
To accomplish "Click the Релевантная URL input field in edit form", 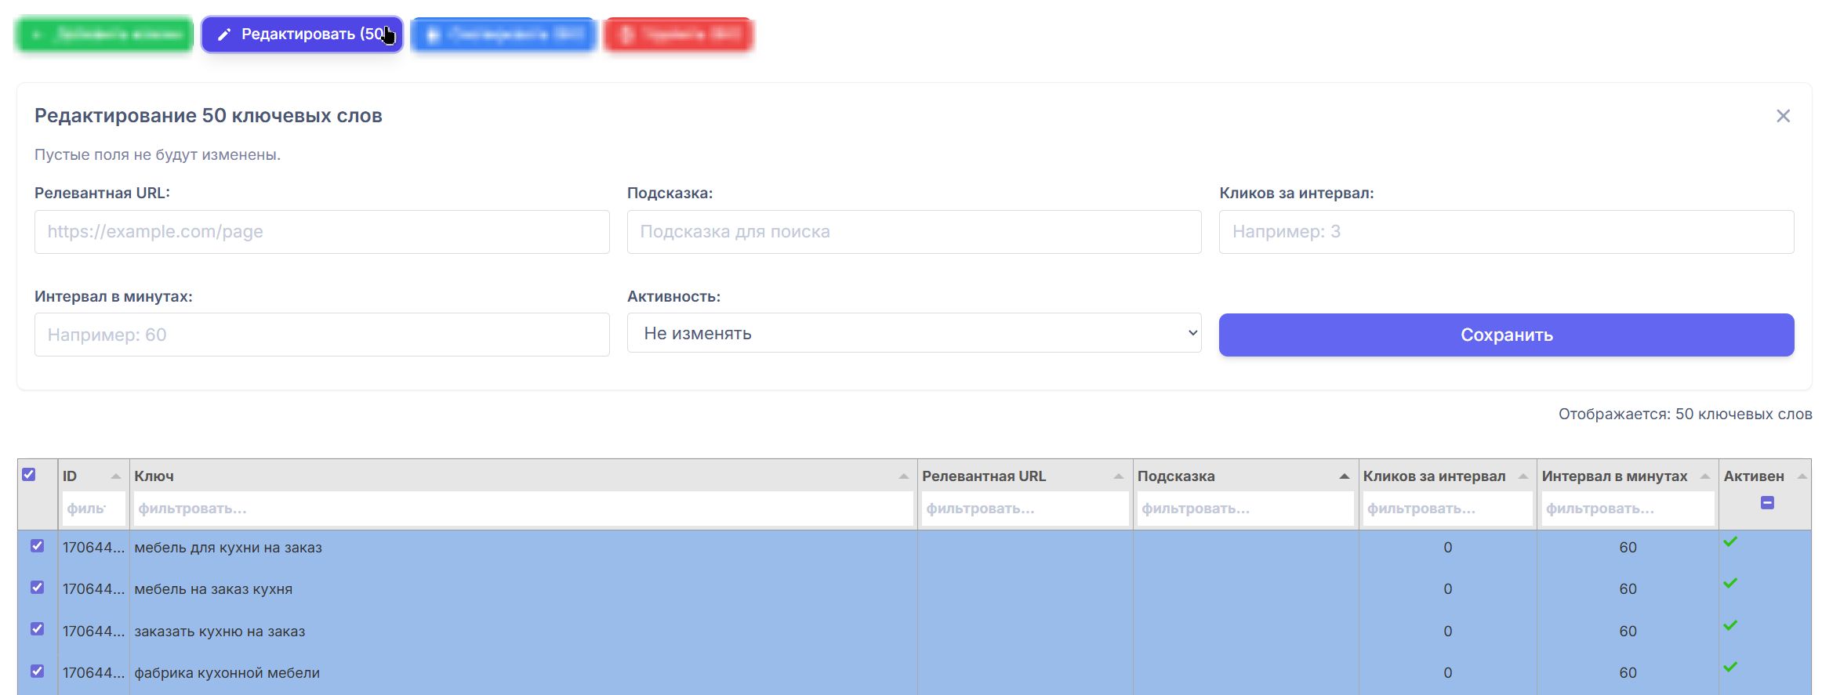I will click(321, 232).
